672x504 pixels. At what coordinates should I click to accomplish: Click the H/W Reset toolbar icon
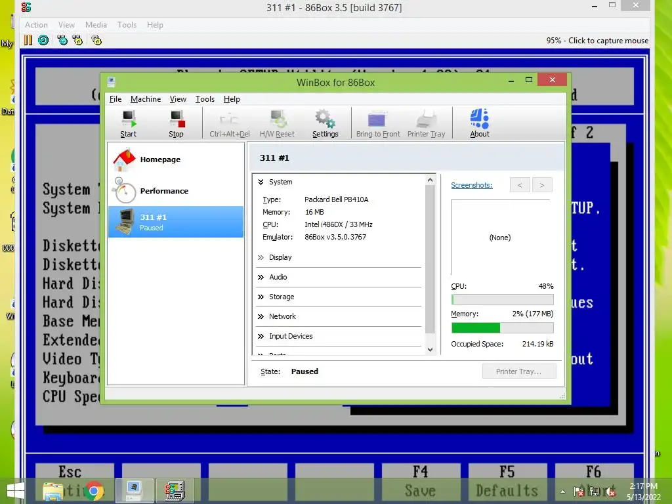point(278,123)
